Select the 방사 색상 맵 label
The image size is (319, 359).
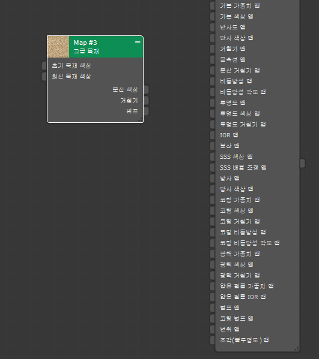point(237,189)
